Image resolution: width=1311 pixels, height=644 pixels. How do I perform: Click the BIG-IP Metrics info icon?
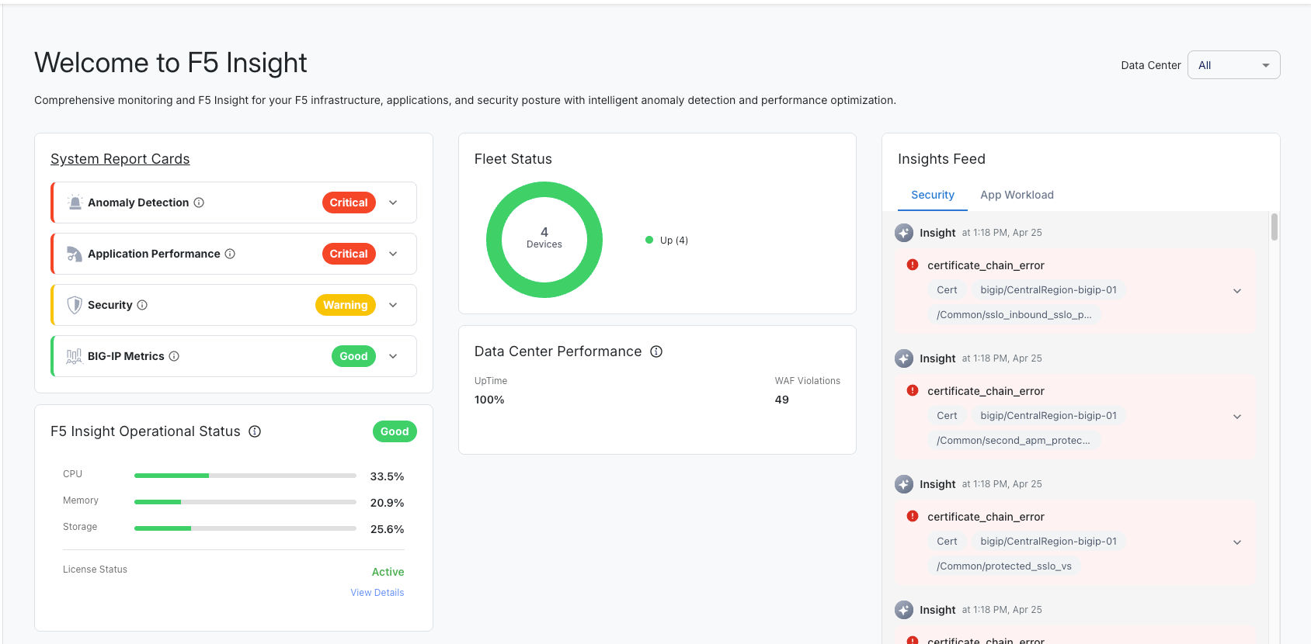(x=174, y=356)
